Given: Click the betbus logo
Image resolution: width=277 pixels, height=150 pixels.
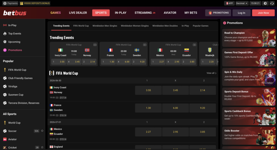Looking at the screenshot, I should pos(15,13).
